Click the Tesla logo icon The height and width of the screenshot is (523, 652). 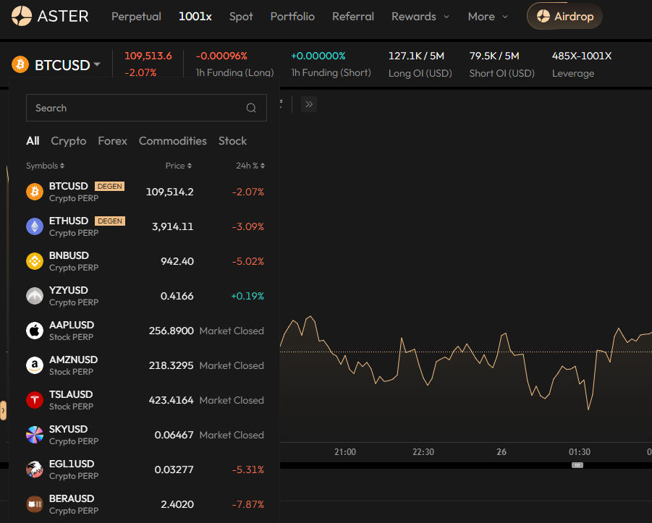[35, 400]
